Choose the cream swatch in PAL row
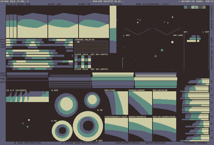Screen dimensions: 214x145 156,79
